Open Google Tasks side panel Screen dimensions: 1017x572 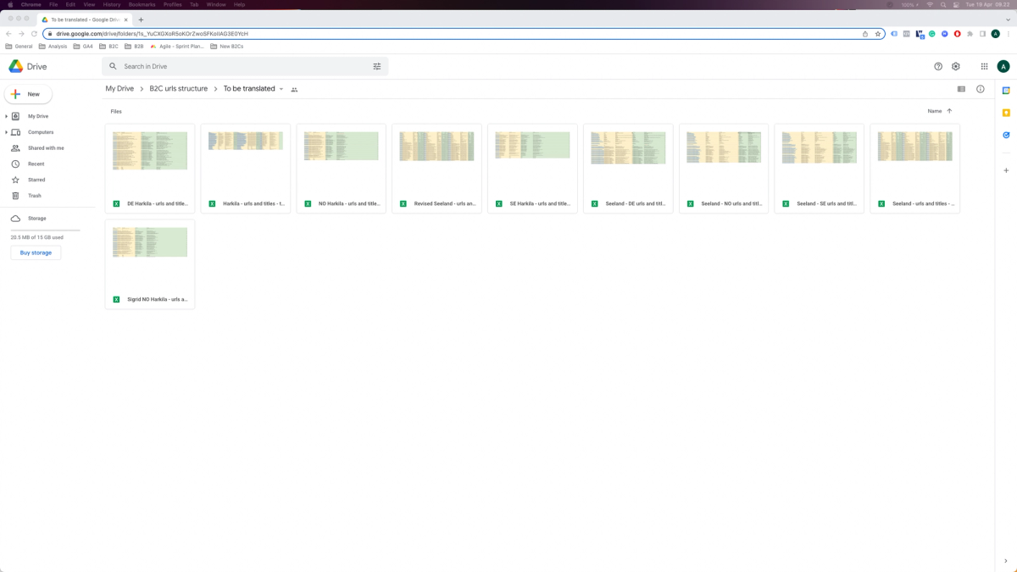1006,135
